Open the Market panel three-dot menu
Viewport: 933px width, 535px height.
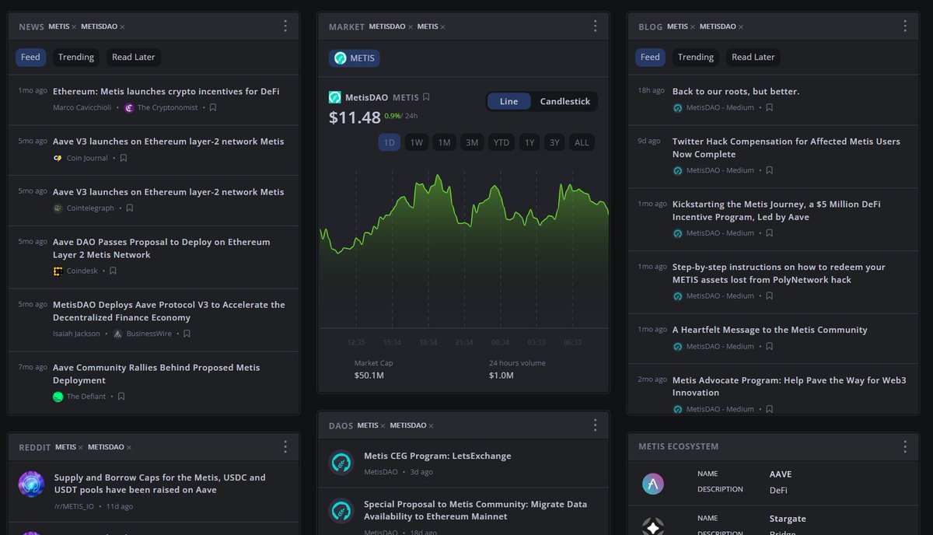tap(595, 26)
